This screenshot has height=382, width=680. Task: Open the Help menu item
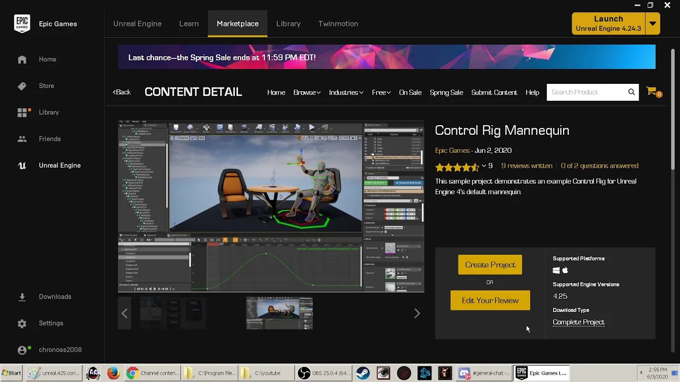532,92
